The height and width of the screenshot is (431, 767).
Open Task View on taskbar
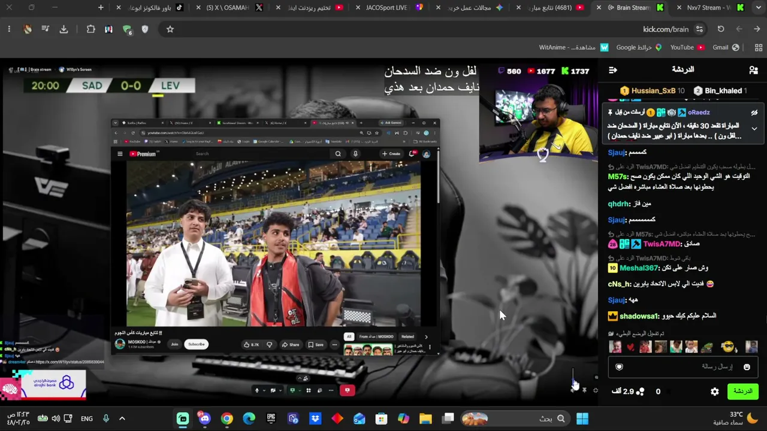coord(448,419)
